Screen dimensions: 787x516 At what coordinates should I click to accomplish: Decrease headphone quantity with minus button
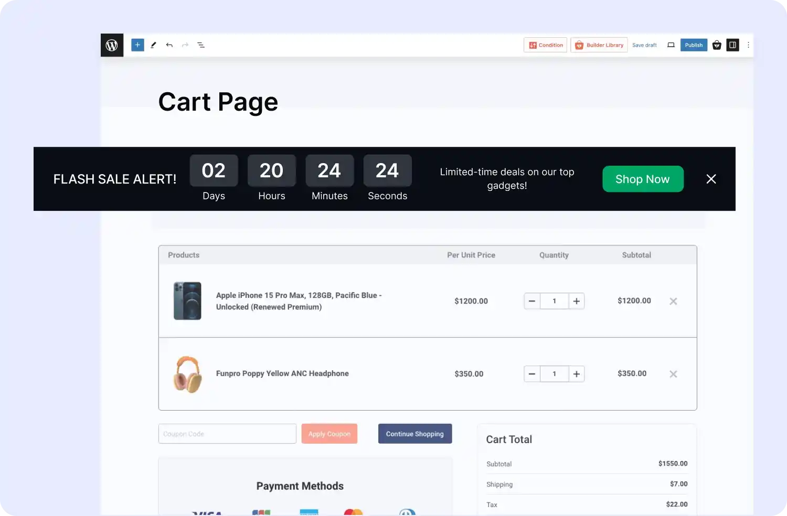click(x=531, y=373)
